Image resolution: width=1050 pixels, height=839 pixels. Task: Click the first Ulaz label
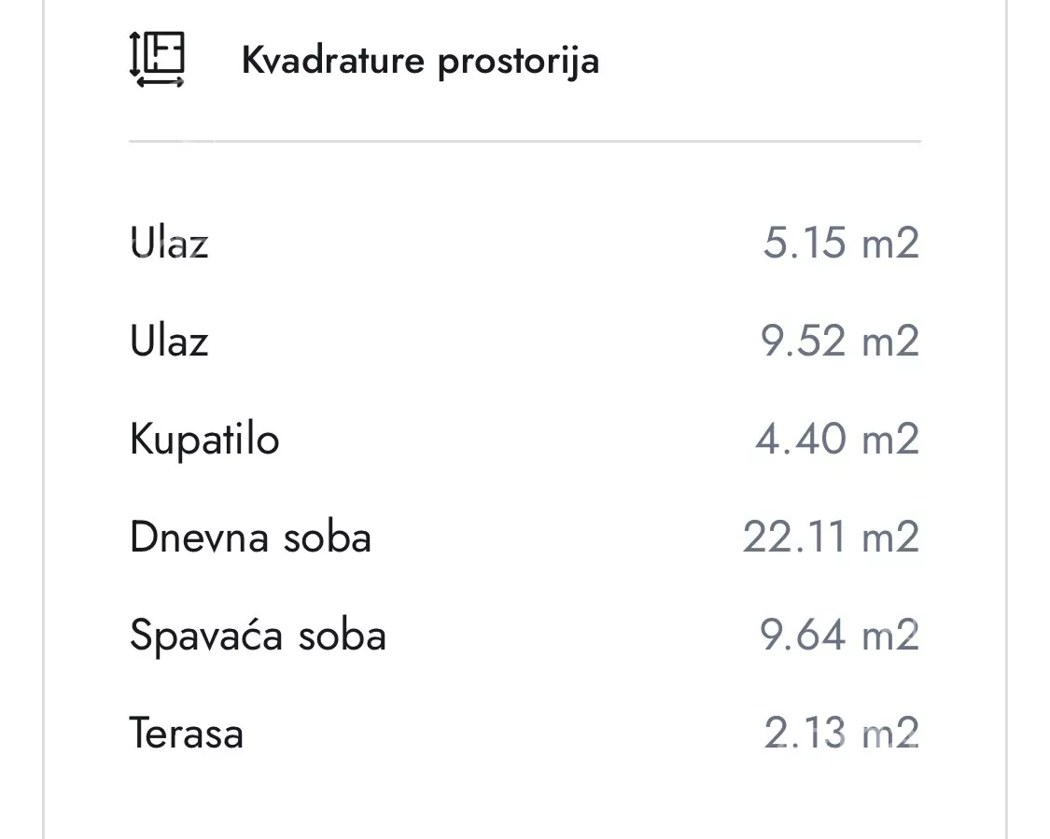(x=169, y=242)
